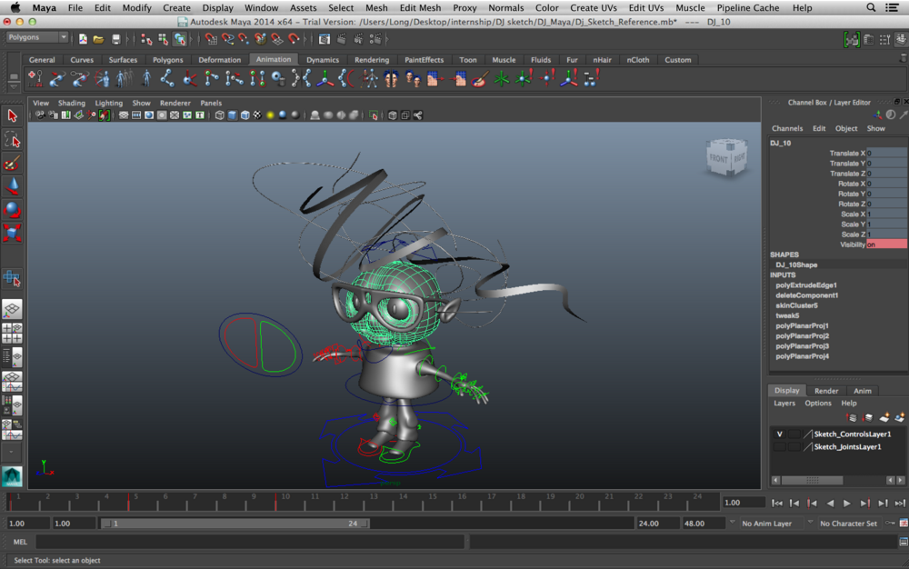Activate the Rotate tool in toolbox
The width and height of the screenshot is (909, 569).
[12, 210]
